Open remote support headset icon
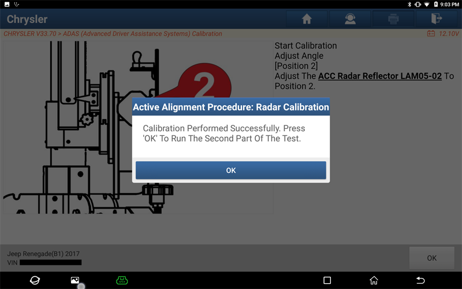Screen dimensions: 462x289 click(x=350, y=19)
